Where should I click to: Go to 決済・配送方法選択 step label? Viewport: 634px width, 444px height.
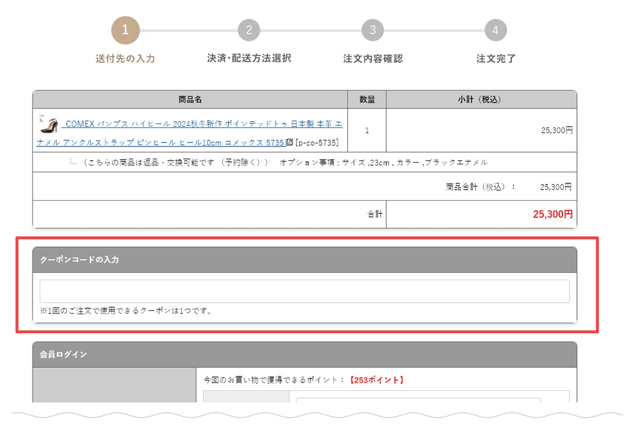tap(249, 58)
